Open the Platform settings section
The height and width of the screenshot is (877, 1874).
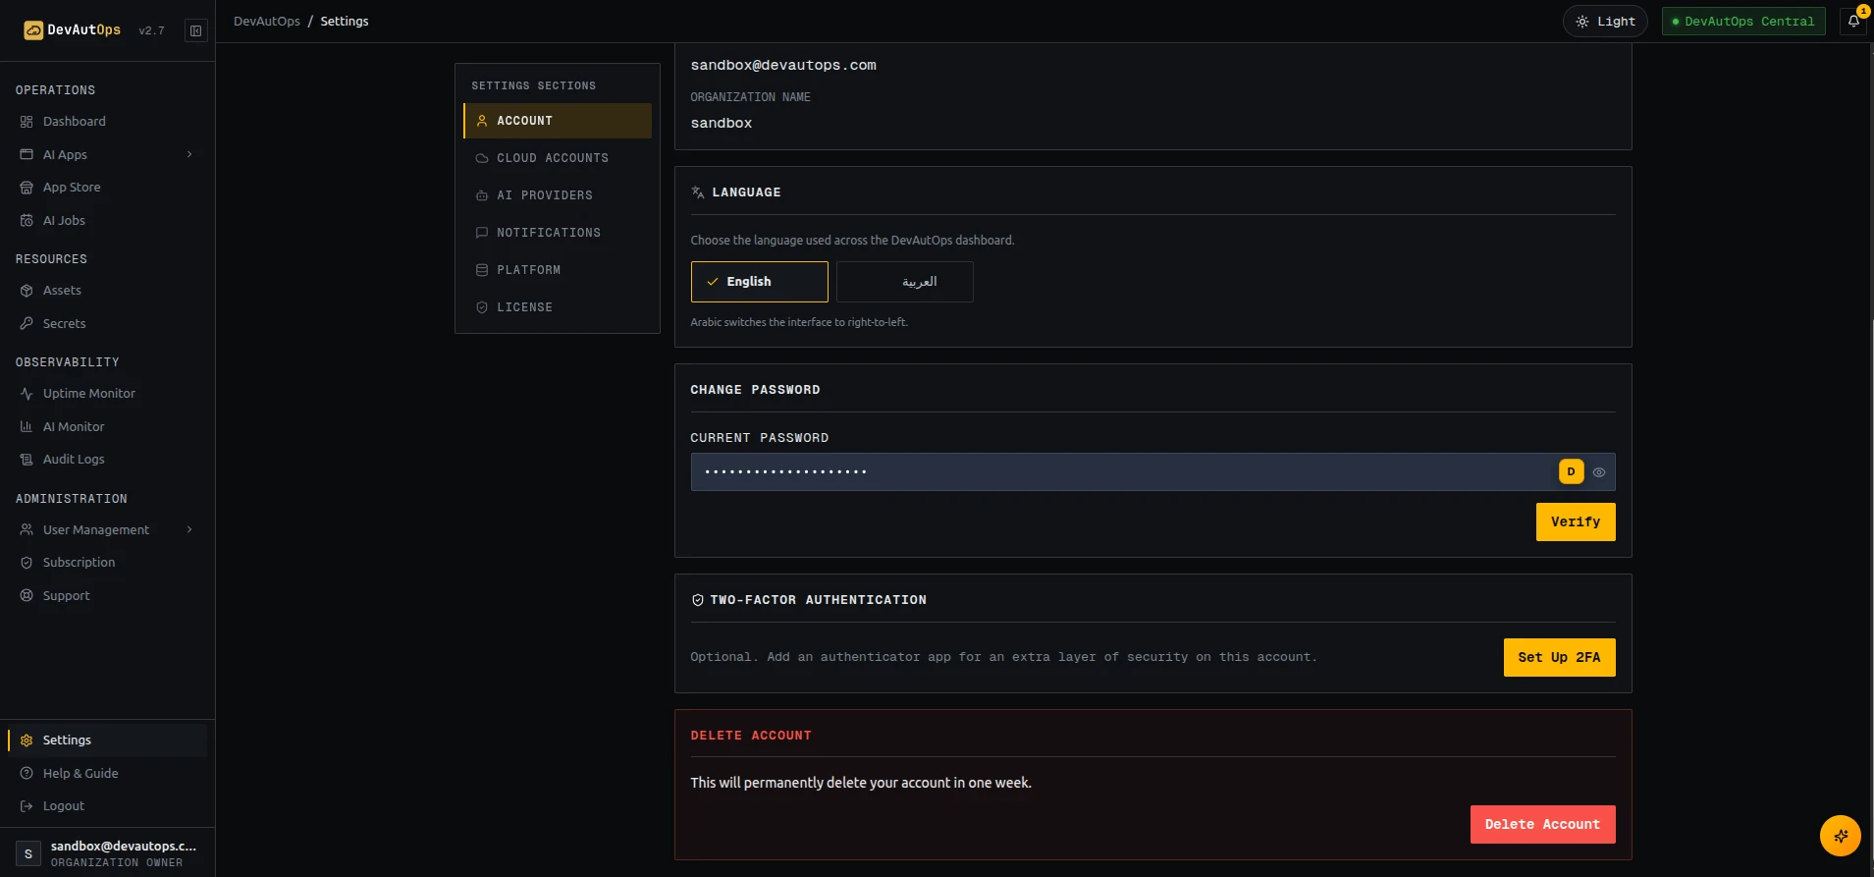coord(558,270)
